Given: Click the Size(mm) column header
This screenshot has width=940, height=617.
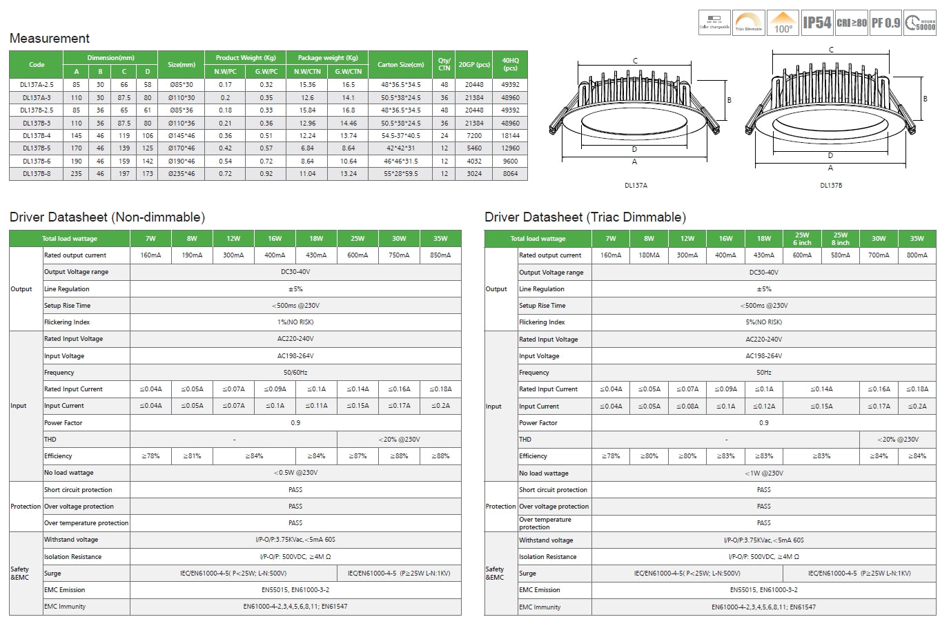Looking at the screenshot, I should (x=182, y=64).
